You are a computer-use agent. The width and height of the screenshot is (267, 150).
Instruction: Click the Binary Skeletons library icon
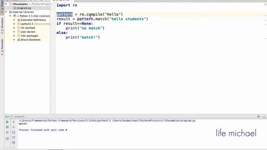click(19, 40)
